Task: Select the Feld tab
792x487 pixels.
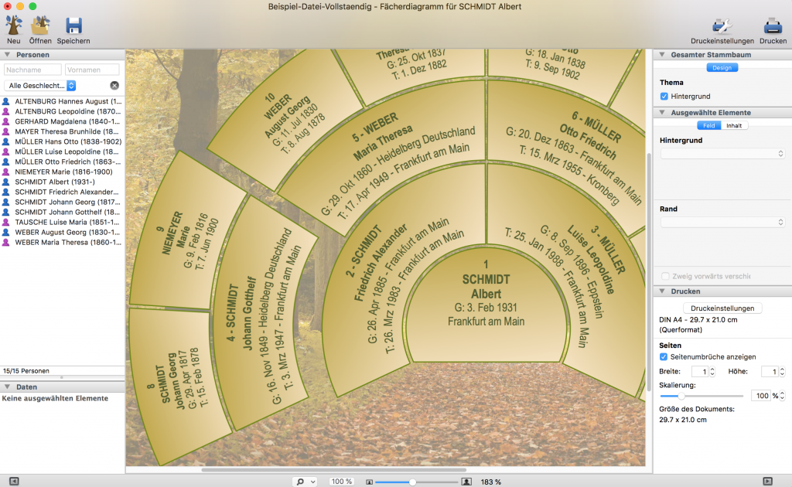Action: pyautogui.click(x=708, y=125)
